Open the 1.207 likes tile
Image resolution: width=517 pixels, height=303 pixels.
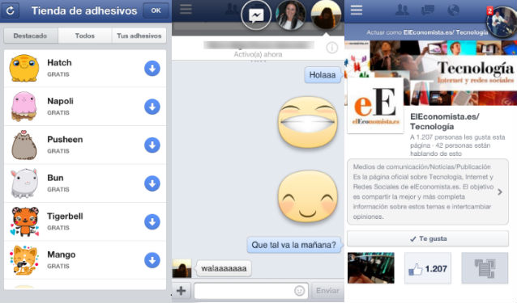click(428, 267)
